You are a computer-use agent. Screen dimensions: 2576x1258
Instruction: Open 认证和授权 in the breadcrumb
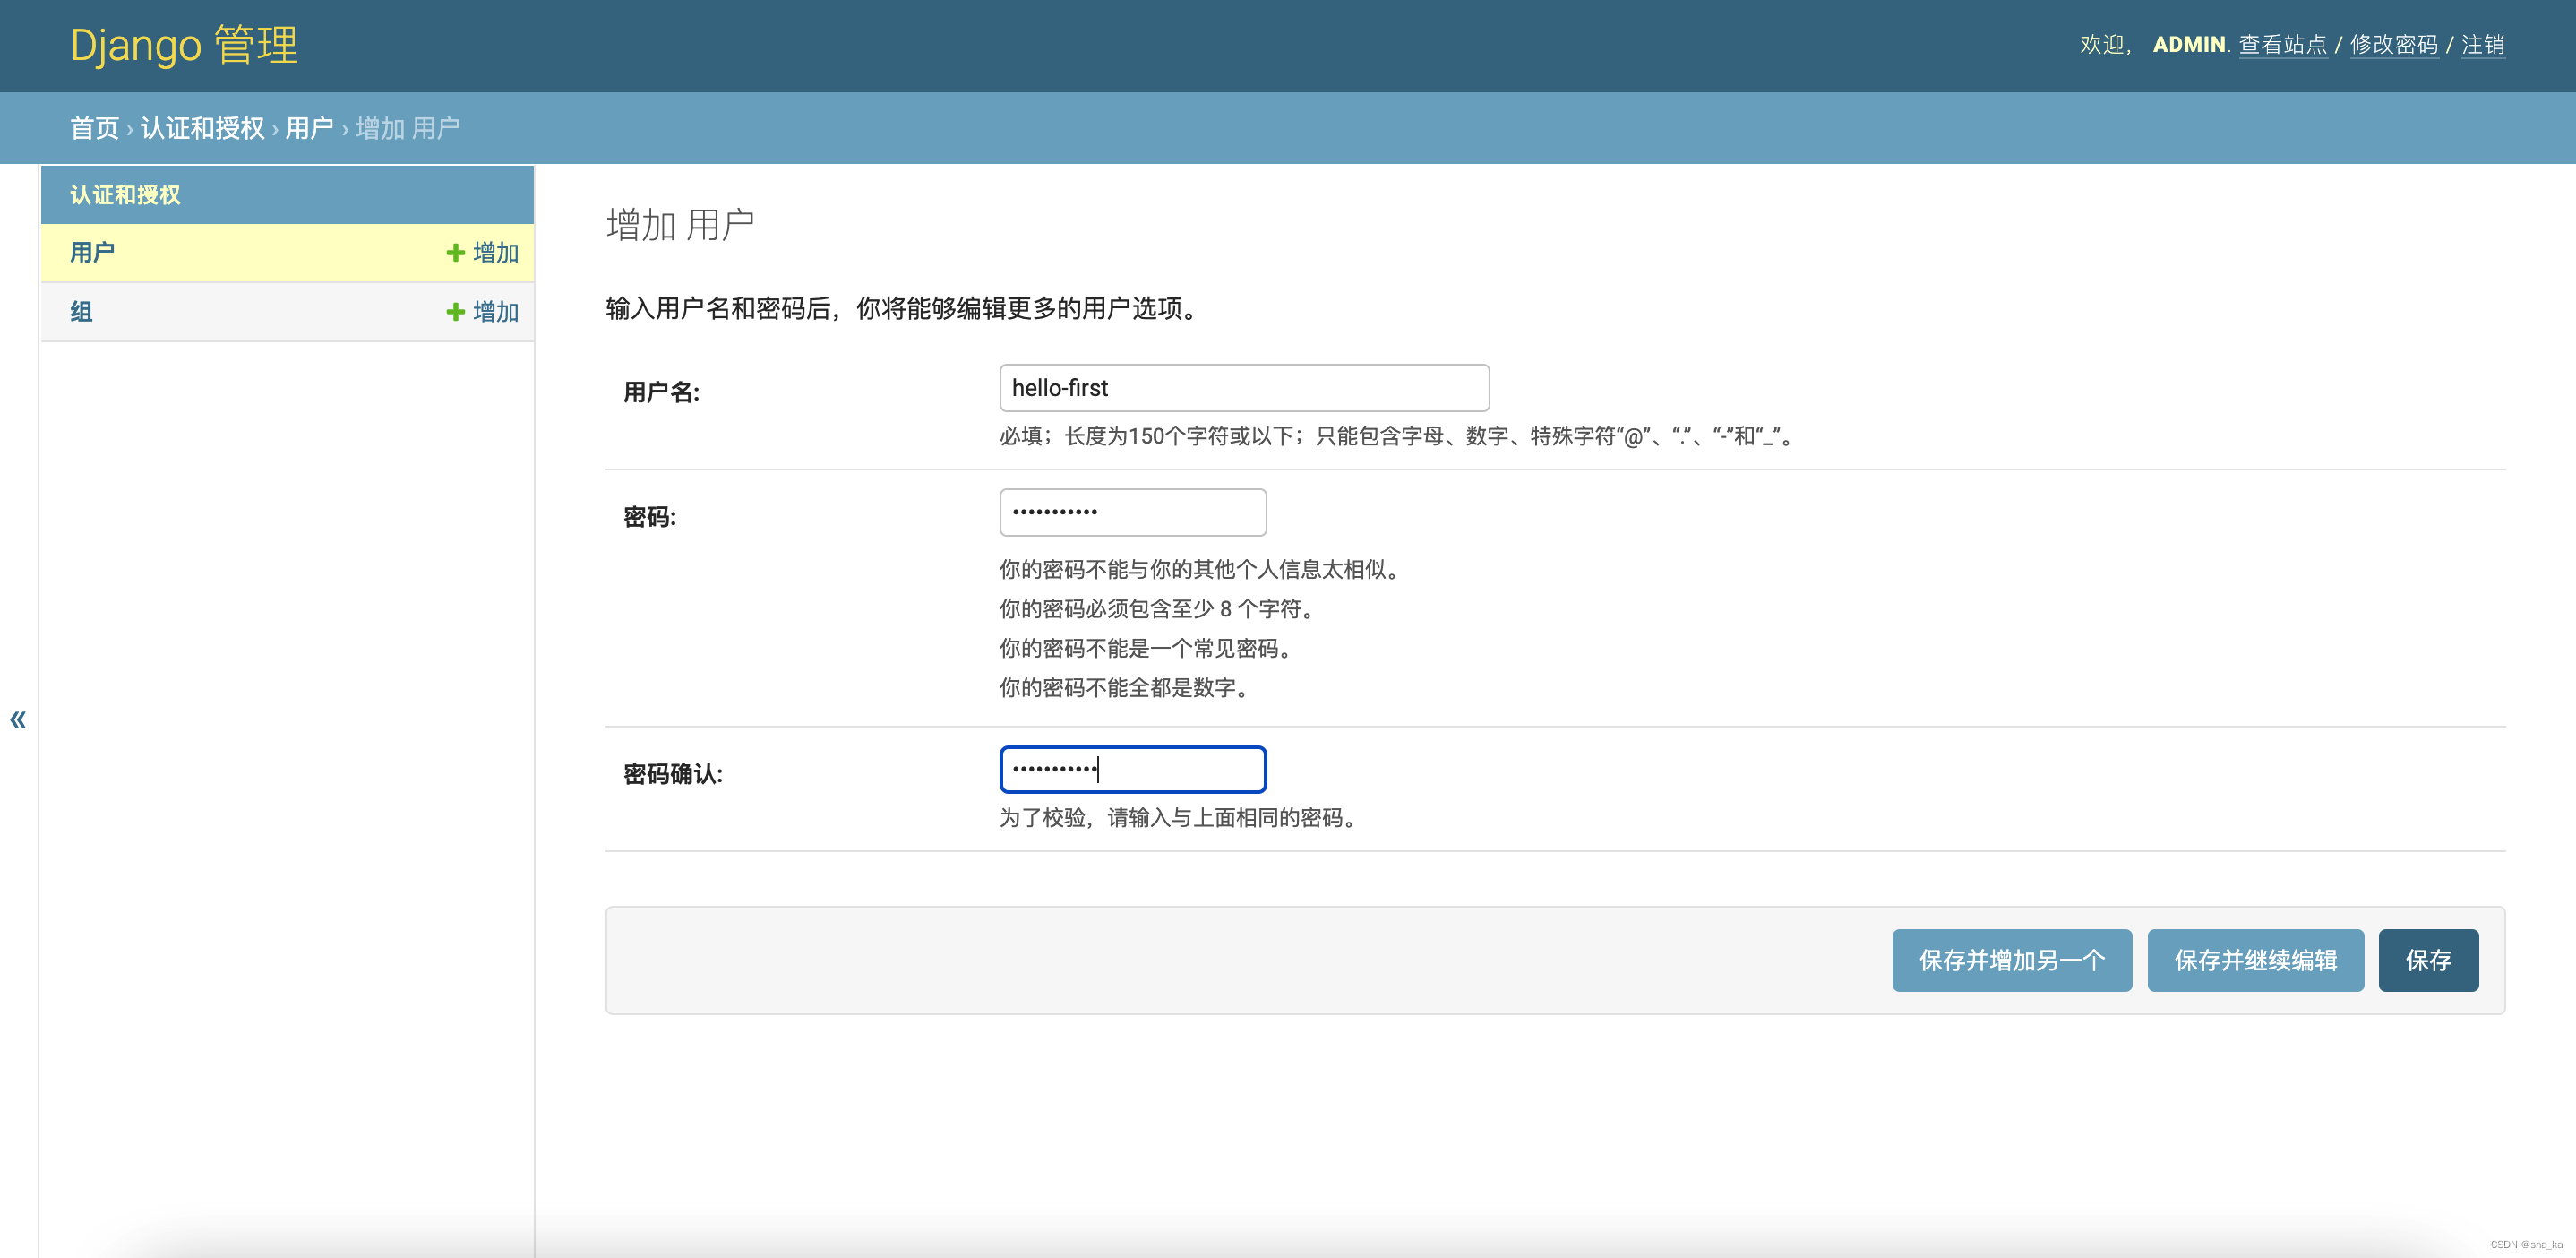[x=202, y=128]
